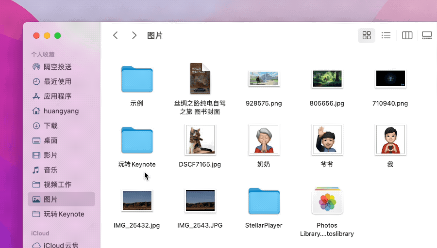Image resolution: width=437 pixels, height=248 pixels.
Task: Select the StellarPlayer folder icon
Action: tap(264, 201)
